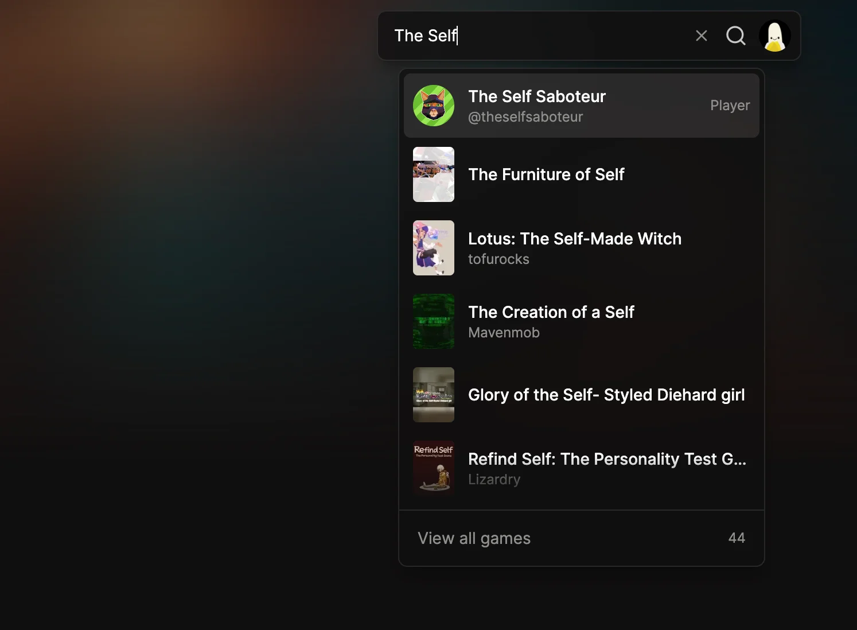The width and height of the screenshot is (857, 630).
Task: Select Glory of the Self- Styled Diehard girl
Action: point(582,395)
